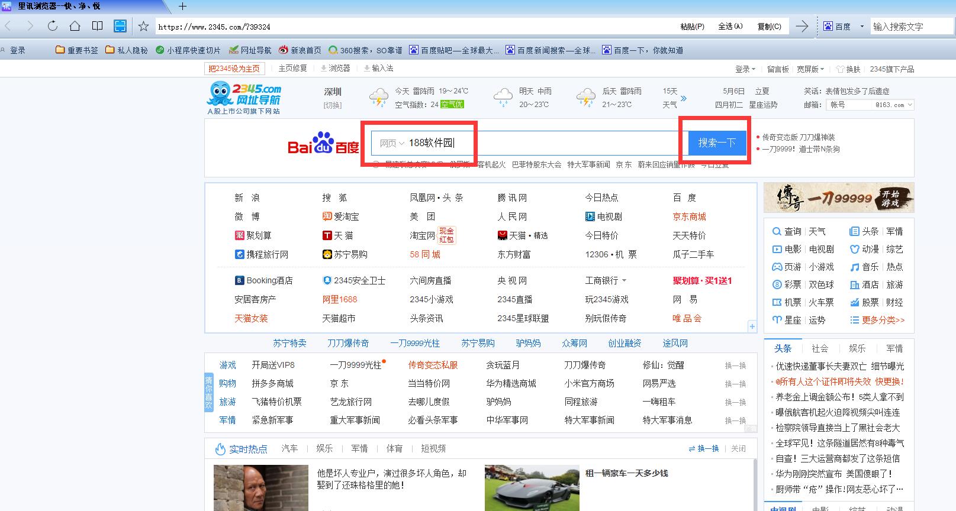
Task: Expand the 网页 search type dropdown
Action: click(x=391, y=143)
